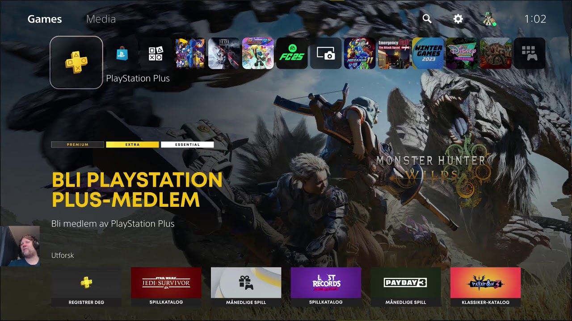Image resolution: width=572 pixels, height=321 pixels.
Task: Open the Explore symbols tile
Action: (156, 53)
